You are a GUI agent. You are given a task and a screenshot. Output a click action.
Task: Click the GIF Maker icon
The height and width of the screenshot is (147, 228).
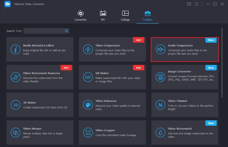coord(88,77)
